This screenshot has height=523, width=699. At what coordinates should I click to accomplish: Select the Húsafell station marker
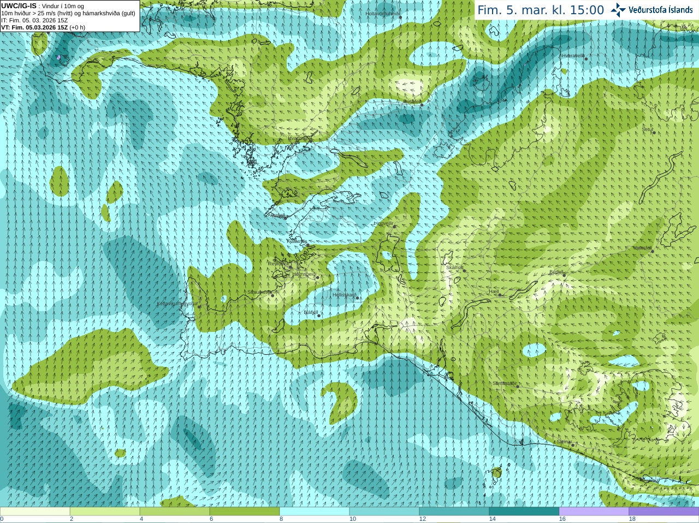[x=422, y=105]
